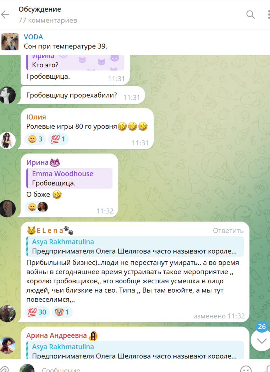Open the VODA post thumbnail image
270x372 pixels.
[10, 42]
